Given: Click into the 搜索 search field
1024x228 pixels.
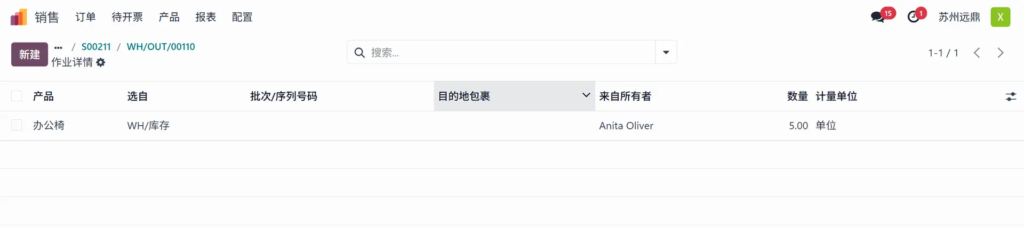Looking at the screenshot, I should coord(507,52).
